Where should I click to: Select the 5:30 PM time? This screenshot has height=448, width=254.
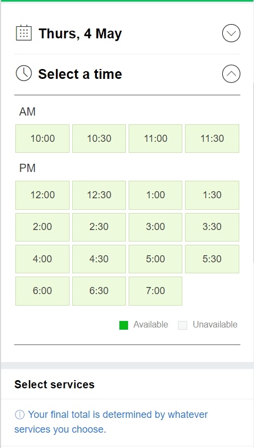[x=212, y=259]
